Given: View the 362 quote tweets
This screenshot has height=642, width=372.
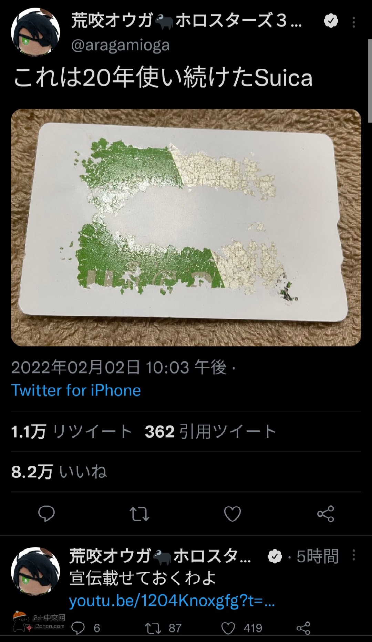Looking at the screenshot, I should point(210,431).
